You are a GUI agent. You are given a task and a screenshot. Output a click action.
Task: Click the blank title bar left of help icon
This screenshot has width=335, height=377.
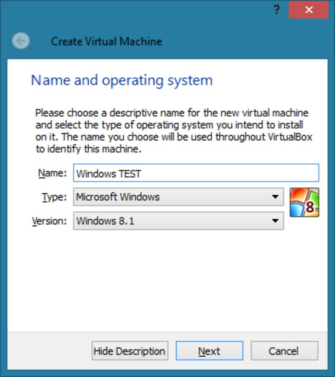[130, 10]
